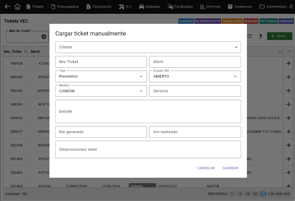Open the Administración menu
The image size is (295, 201).
[273, 6]
